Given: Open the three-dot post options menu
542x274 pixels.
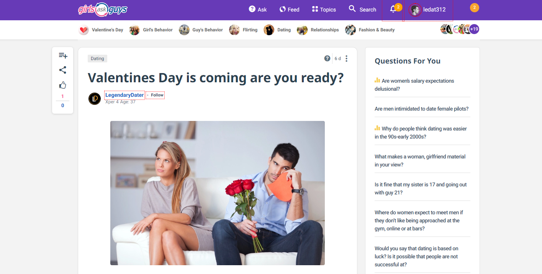Looking at the screenshot, I should tap(346, 59).
